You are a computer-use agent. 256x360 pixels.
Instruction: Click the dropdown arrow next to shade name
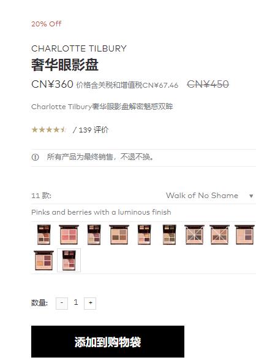click(251, 196)
